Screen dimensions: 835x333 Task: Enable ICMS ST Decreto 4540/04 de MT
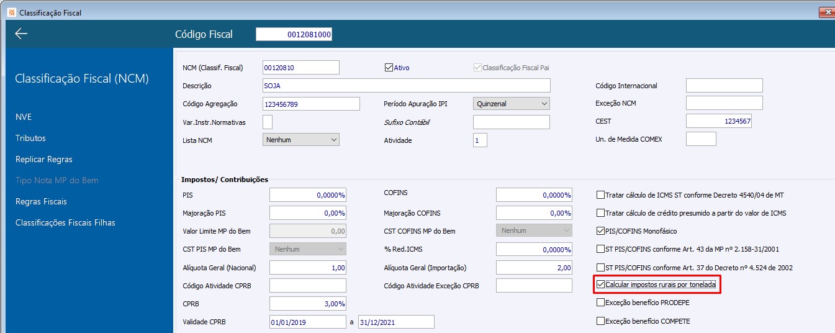[x=600, y=194]
